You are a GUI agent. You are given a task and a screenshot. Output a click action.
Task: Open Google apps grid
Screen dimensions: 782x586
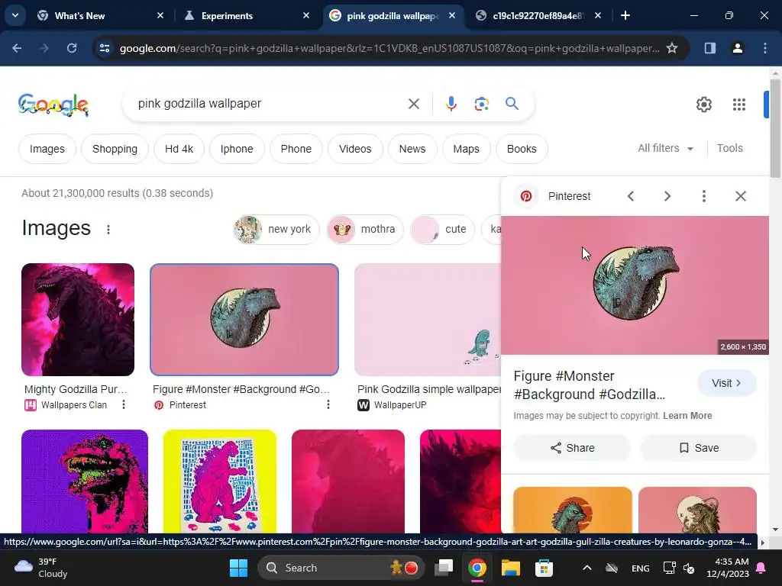click(x=738, y=104)
